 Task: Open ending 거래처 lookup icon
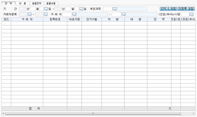coord(123,15)
